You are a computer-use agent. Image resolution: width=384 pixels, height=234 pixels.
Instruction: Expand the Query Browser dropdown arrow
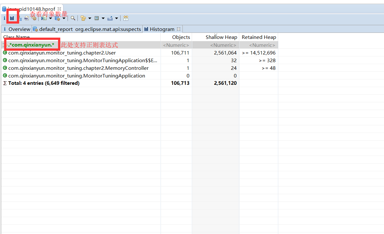click(64, 18)
